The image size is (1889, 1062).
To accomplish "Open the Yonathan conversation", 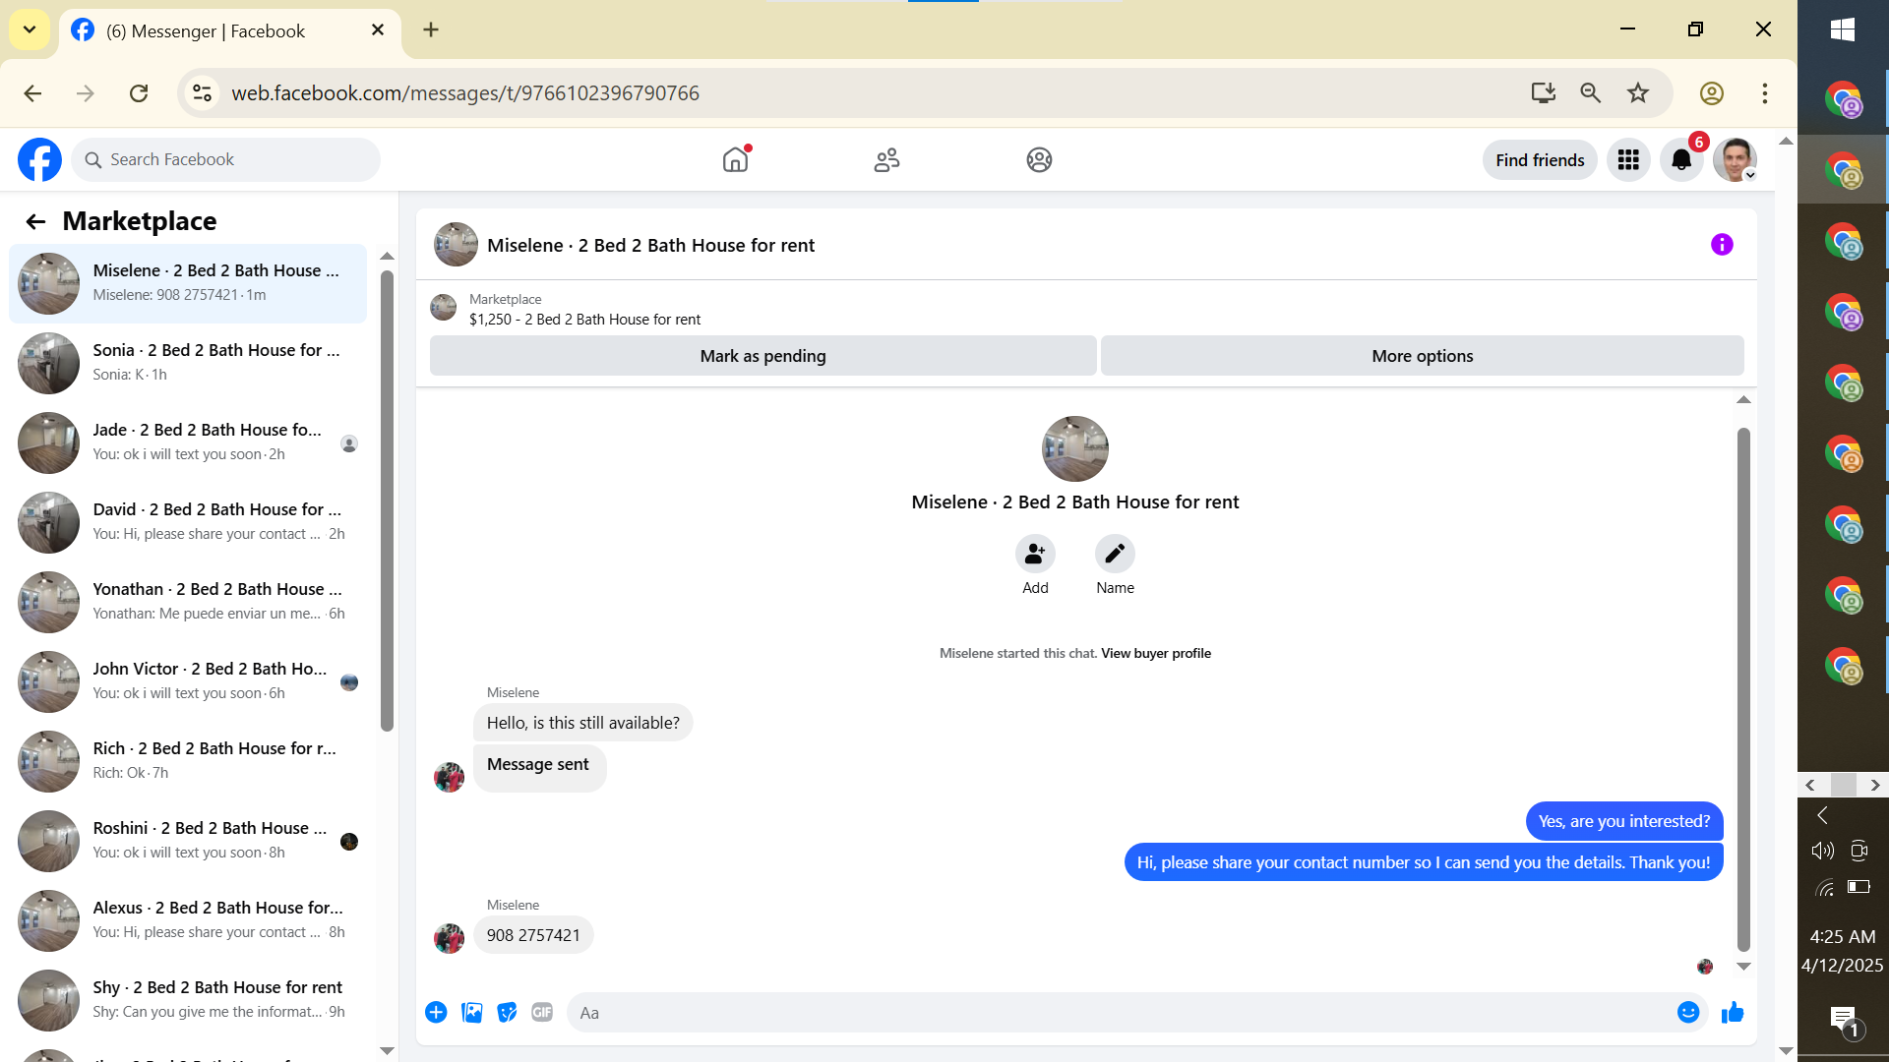I will point(188,602).
